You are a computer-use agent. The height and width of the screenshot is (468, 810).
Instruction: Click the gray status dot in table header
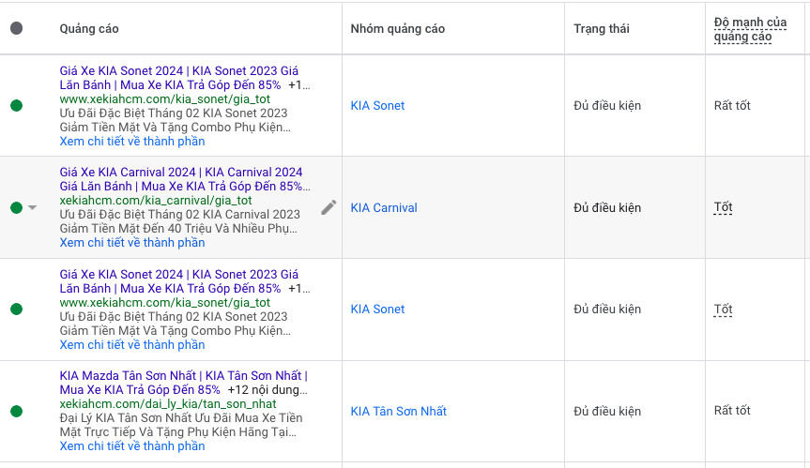[16, 28]
